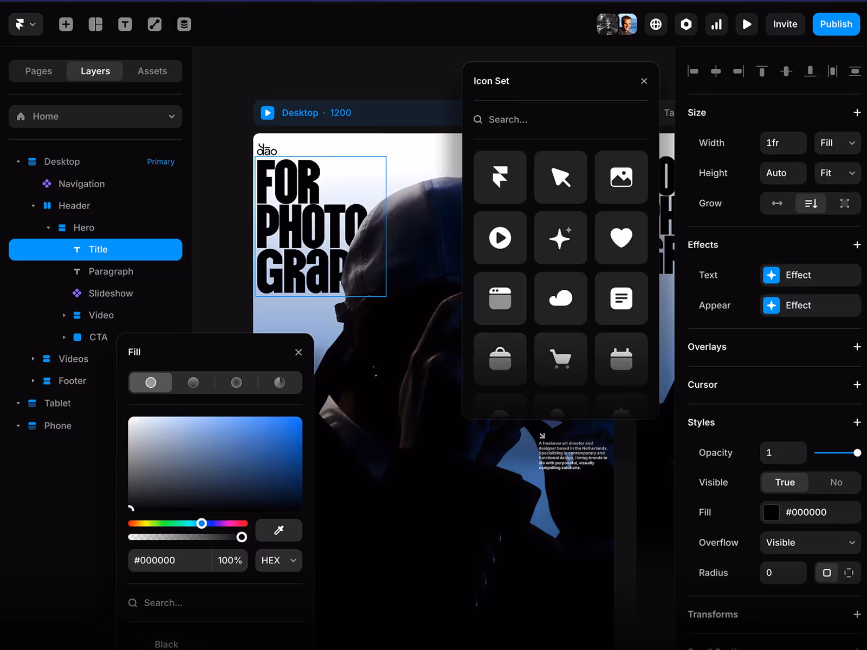
Task: Open the Insert panel with the plus icon
Action: pyautogui.click(x=66, y=24)
